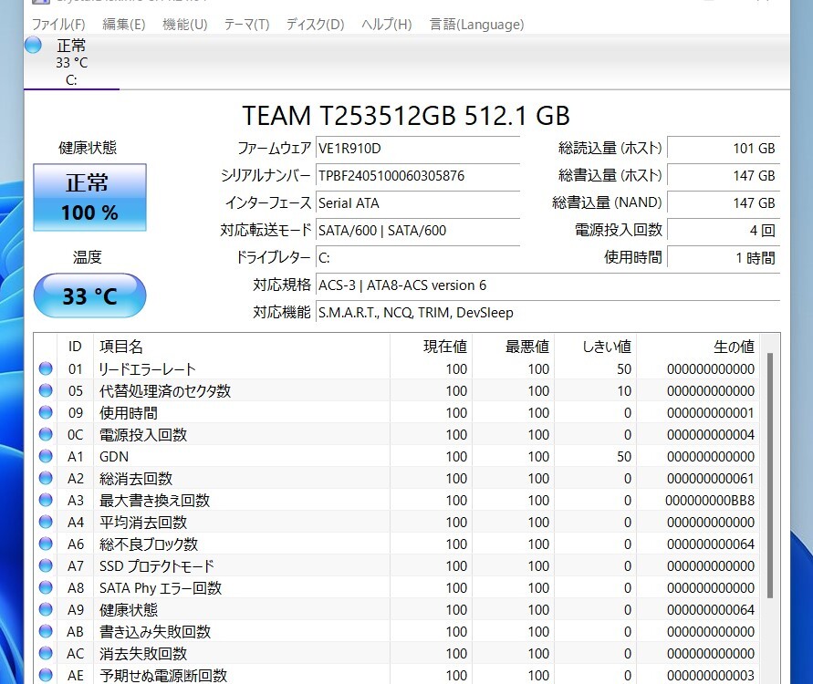Open the 言語(Language) menu
The image size is (813, 684).
point(476,24)
